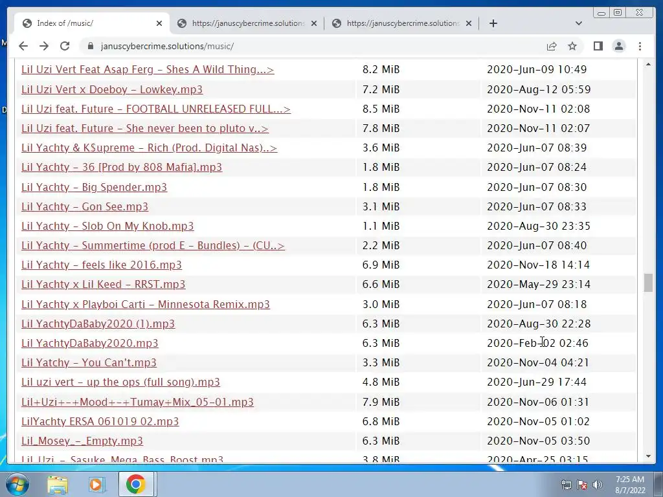This screenshot has height=497, width=663.
Task: Open the Chrome three-dot menu
Action: (x=640, y=46)
